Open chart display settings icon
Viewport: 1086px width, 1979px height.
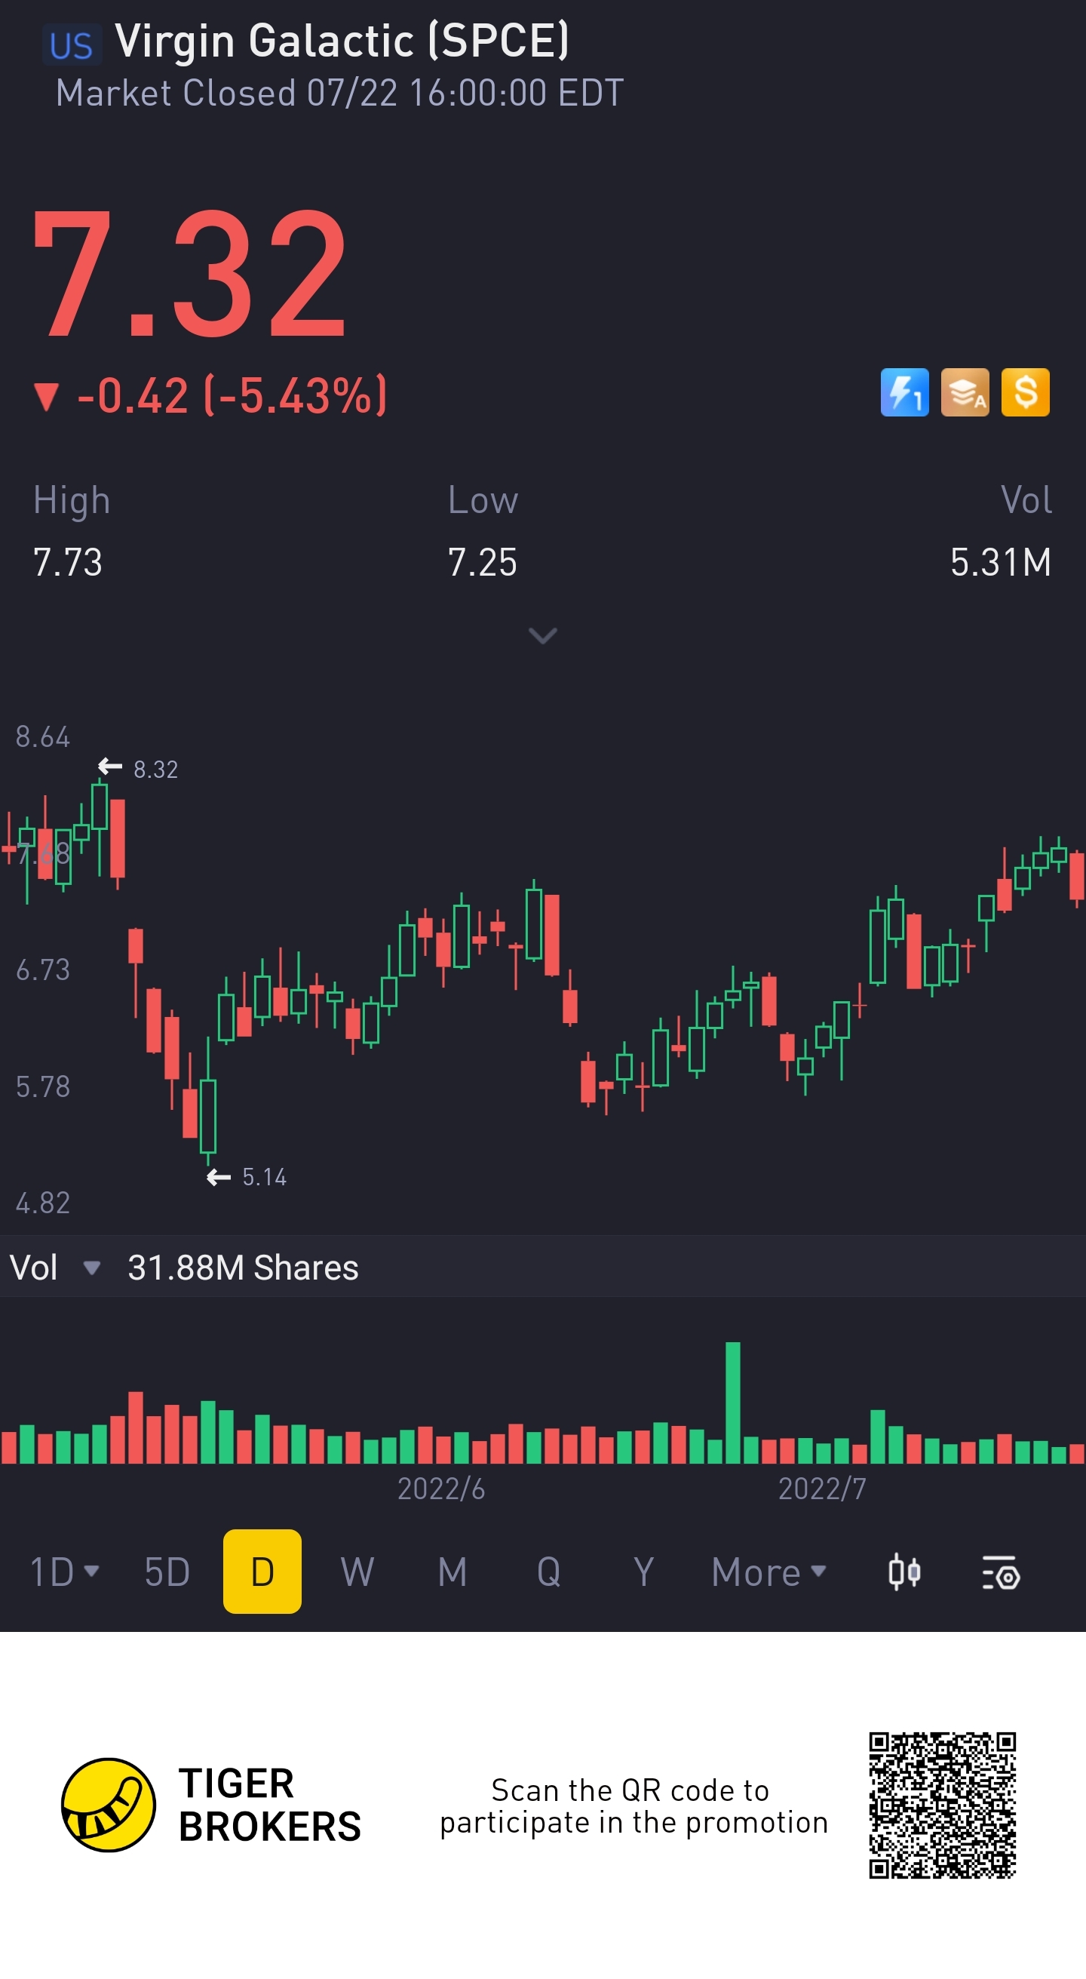1000,1572
